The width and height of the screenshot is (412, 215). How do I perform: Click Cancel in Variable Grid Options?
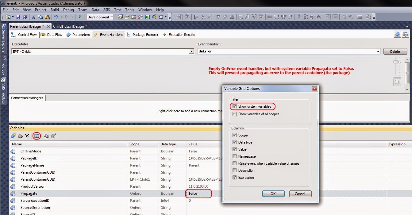click(300, 194)
